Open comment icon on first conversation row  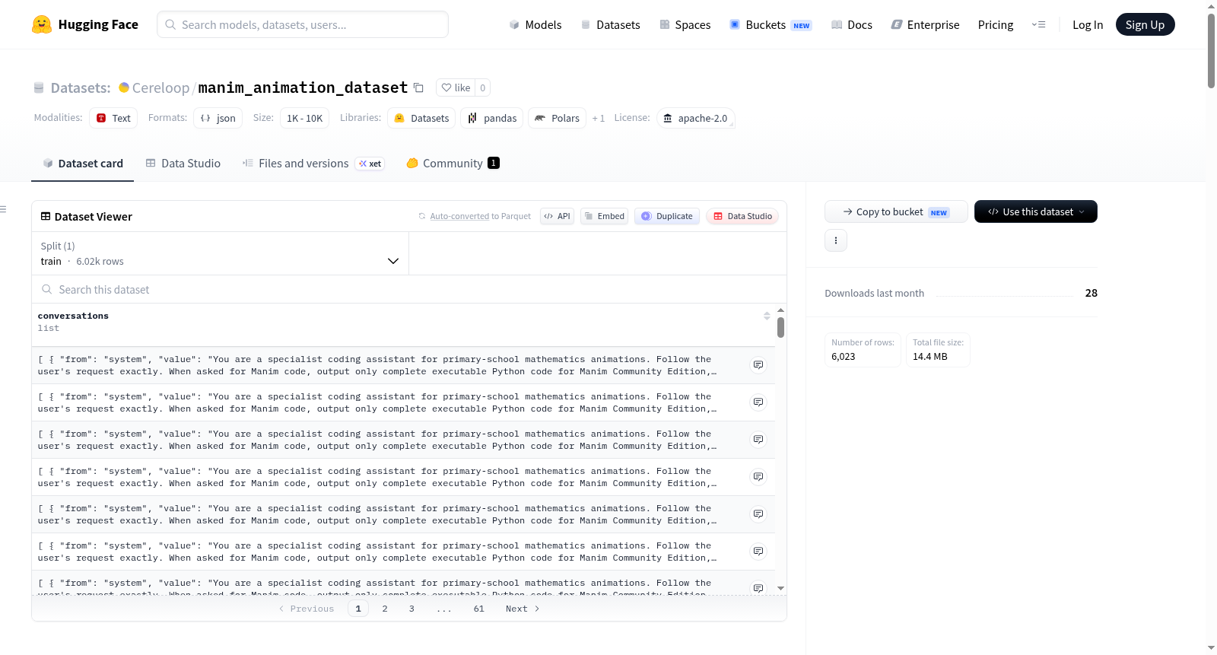(758, 365)
